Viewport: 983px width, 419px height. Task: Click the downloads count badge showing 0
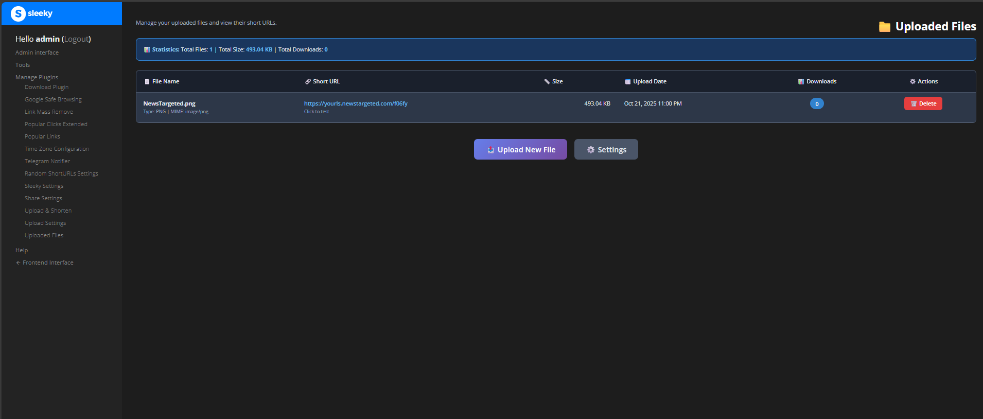[816, 104]
